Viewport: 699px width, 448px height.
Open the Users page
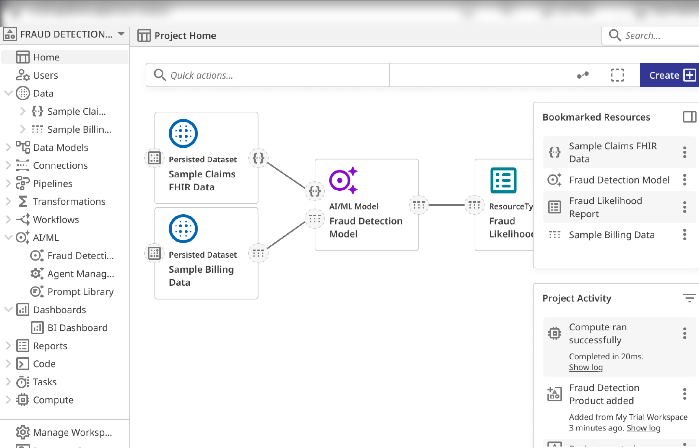(x=46, y=75)
